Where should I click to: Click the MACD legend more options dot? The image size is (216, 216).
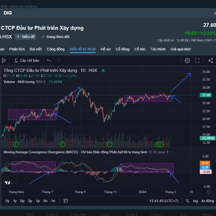point(172,152)
